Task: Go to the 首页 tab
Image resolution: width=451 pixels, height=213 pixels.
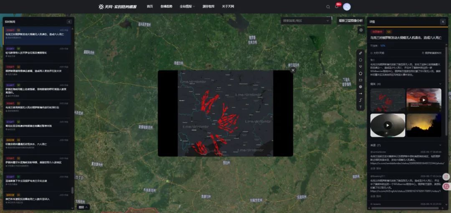Action: click(149, 6)
